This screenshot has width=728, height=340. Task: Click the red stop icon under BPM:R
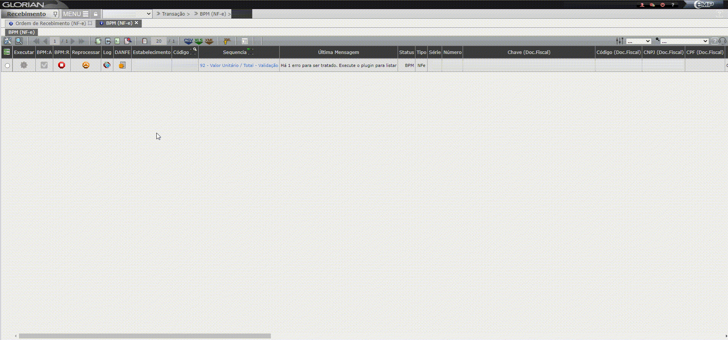tap(62, 65)
